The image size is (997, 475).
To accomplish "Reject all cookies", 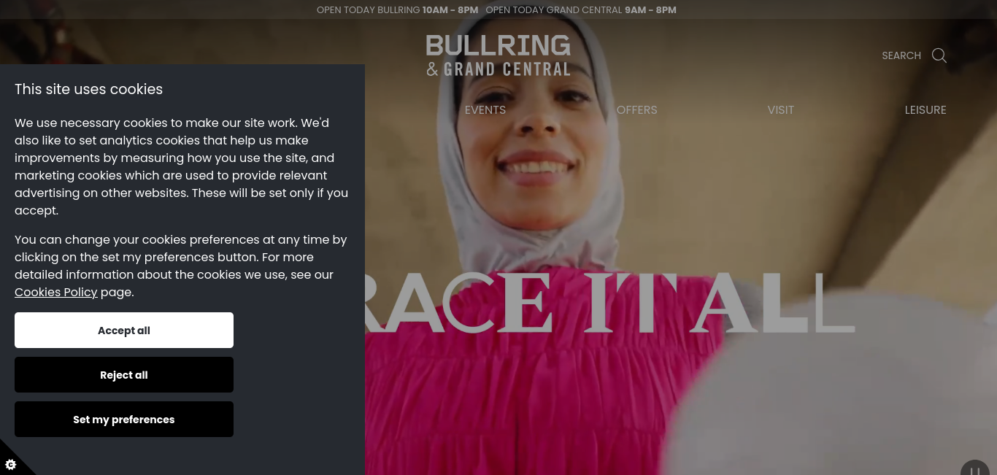I will pyautogui.click(x=124, y=375).
